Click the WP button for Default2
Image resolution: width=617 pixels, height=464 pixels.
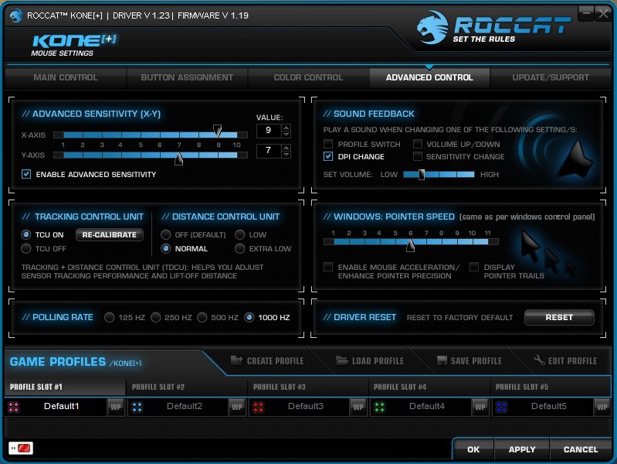coord(237,408)
